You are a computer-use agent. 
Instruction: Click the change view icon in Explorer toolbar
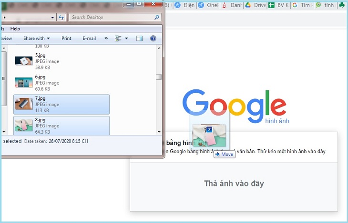pos(118,39)
